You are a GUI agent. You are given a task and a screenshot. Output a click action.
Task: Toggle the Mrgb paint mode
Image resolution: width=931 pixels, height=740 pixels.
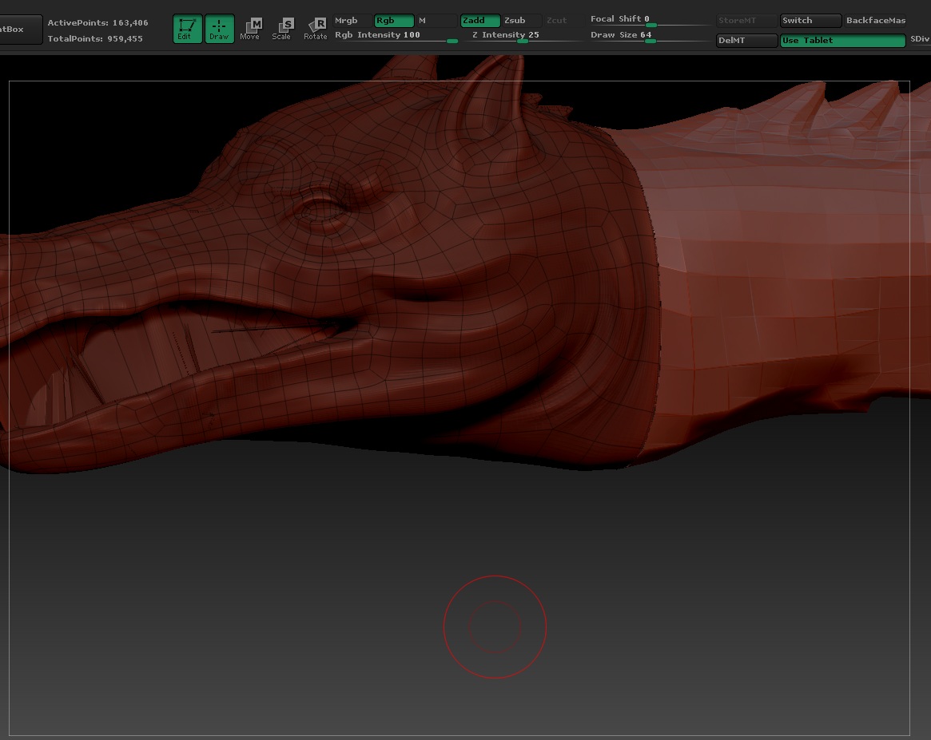pyautogui.click(x=352, y=20)
